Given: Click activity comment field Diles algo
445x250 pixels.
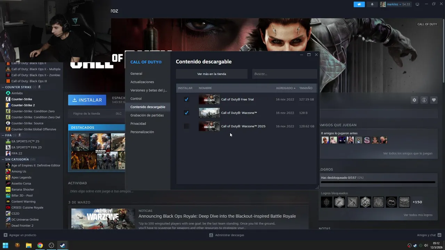Looking at the screenshot, I should pos(102,191).
